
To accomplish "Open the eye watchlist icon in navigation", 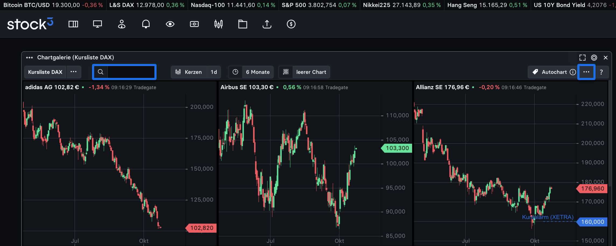I will tap(170, 24).
